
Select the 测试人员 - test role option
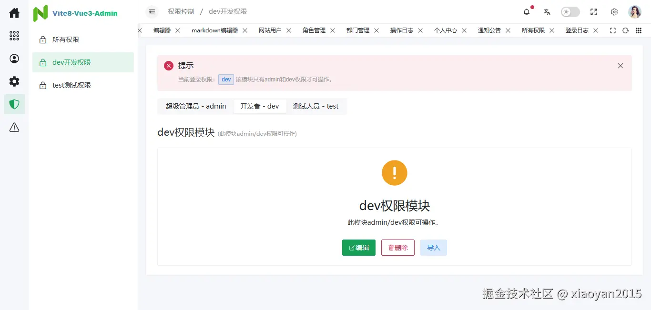coord(315,106)
